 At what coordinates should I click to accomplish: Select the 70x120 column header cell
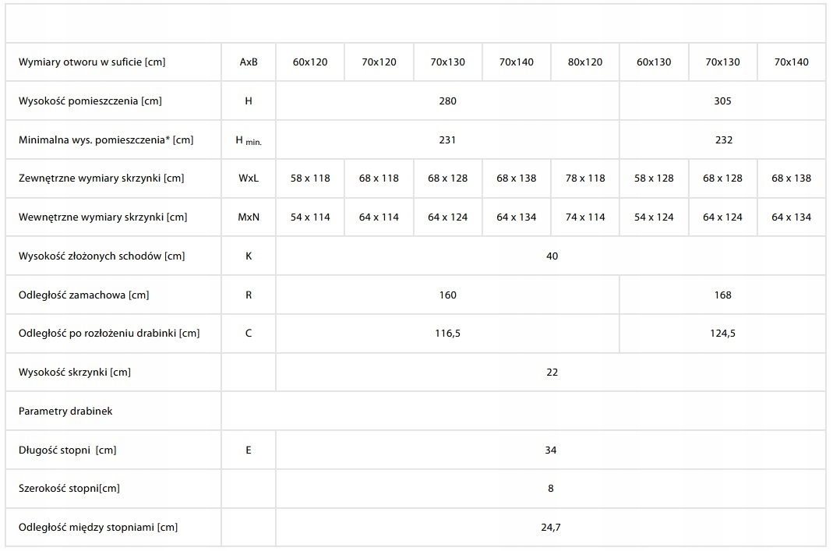379,62
